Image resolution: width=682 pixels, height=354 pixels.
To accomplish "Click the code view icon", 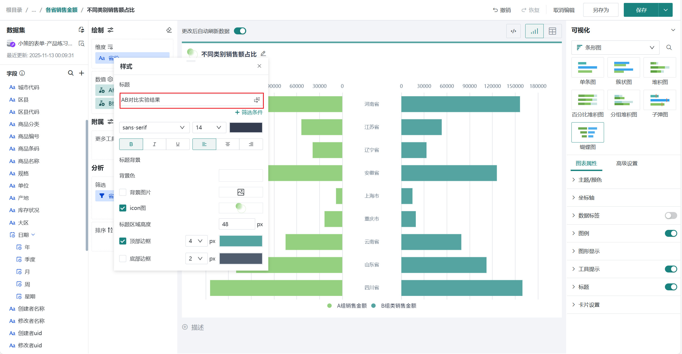I will 513,31.
